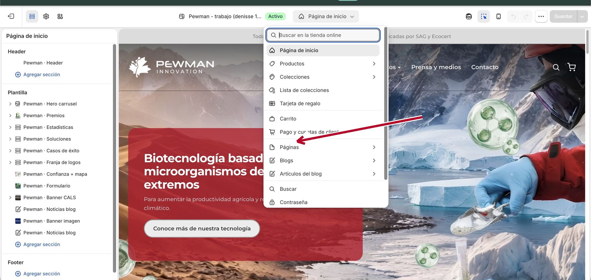Expand the Blogs chevron arrow
This screenshot has width=591, height=280.
pyautogui.click(x=374, y=160)
